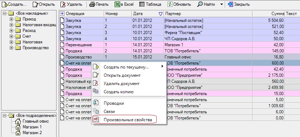Expand the Налоговая входящая folder node
This screenshot has width=300, height=137.
11,25
